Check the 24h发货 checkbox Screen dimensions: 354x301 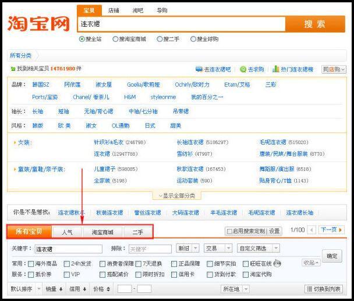[x=66, y=264]
